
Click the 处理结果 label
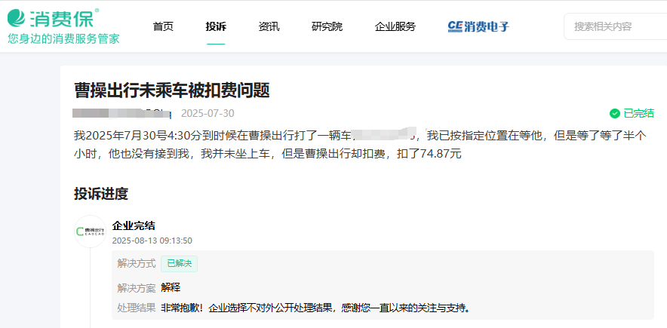point(137,308)
